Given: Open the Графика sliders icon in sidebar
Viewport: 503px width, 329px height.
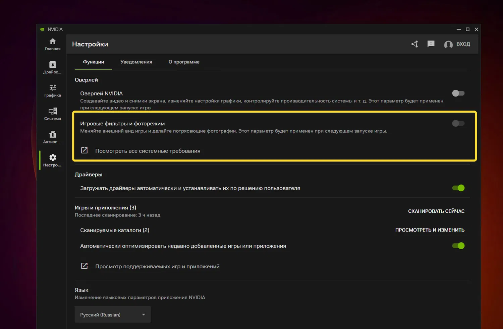Looking at the screenshot, I should coord(53,88).
